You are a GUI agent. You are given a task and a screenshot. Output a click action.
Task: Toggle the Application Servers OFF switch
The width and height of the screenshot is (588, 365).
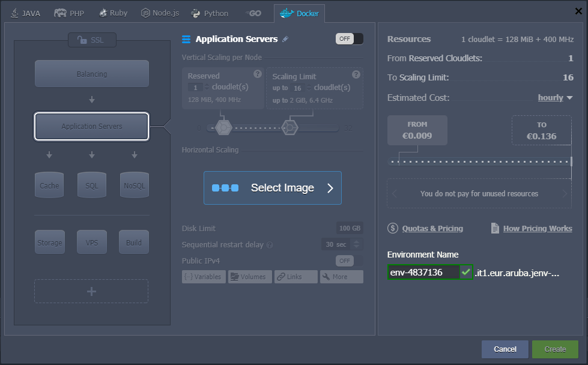click(x=349, y=39)
